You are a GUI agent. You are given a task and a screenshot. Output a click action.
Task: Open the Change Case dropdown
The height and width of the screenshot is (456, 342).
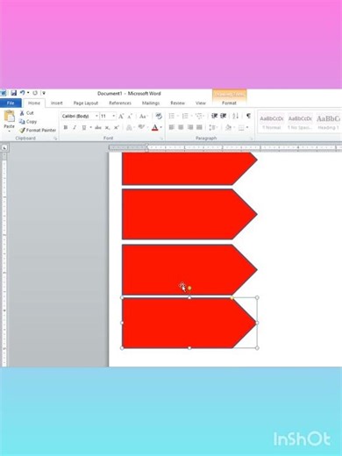point(143,117)
